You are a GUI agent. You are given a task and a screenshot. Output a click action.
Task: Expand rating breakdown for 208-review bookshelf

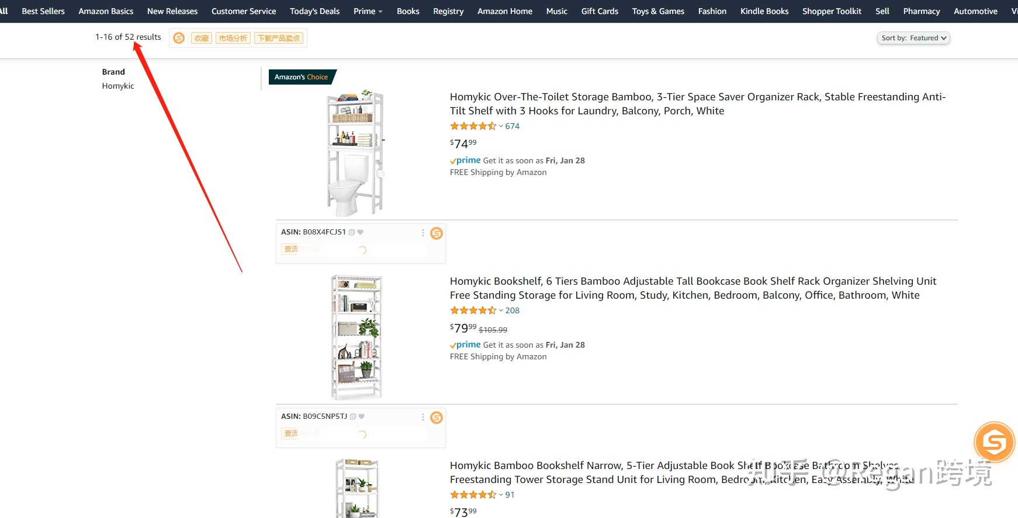tap(501, 310)
